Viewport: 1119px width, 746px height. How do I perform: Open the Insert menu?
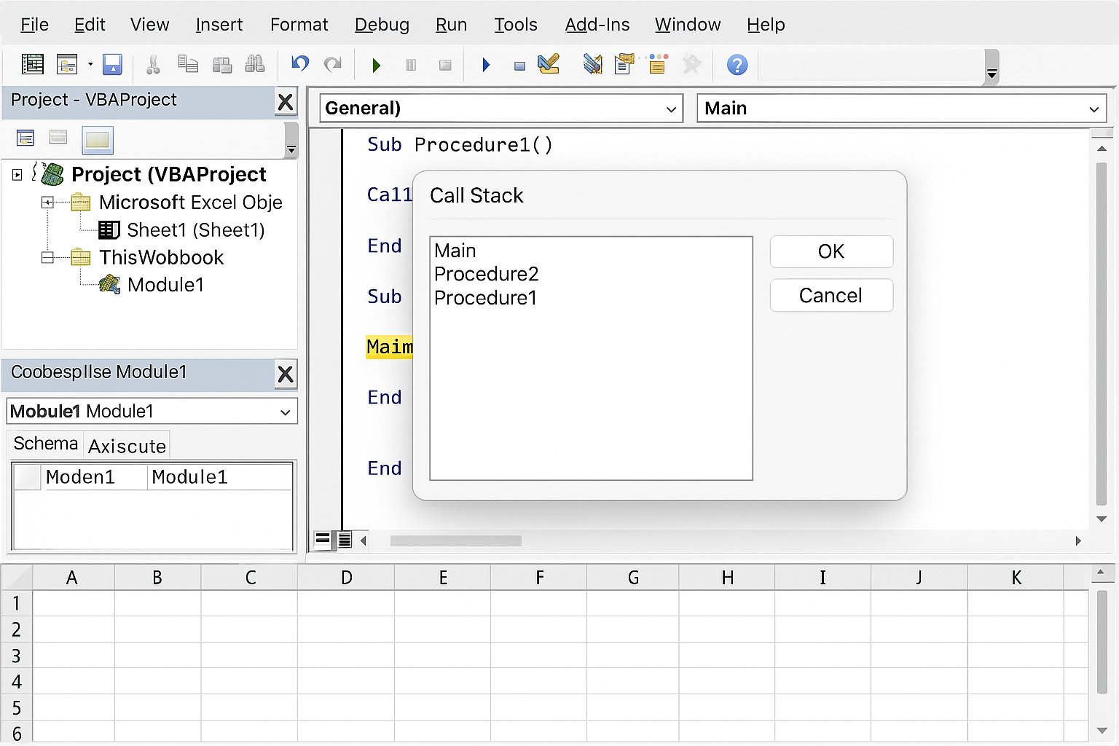tap(219, 25)
